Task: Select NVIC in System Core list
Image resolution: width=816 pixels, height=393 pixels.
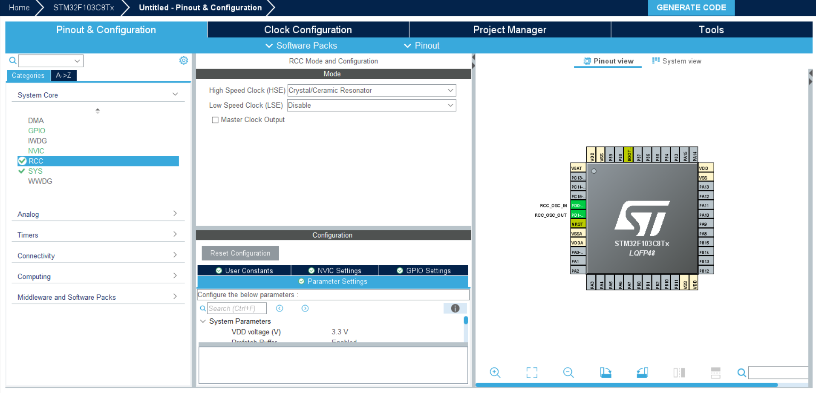Action: pos(36,151)
